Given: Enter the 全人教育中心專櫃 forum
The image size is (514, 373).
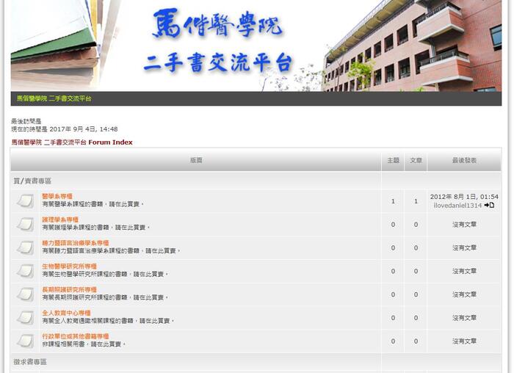Looking at the screenshot, I should [66, 313].
